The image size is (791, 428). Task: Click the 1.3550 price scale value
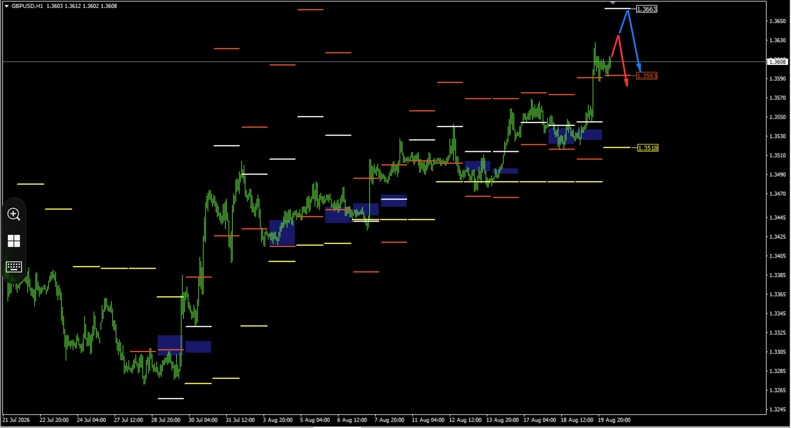pos(778,117)
